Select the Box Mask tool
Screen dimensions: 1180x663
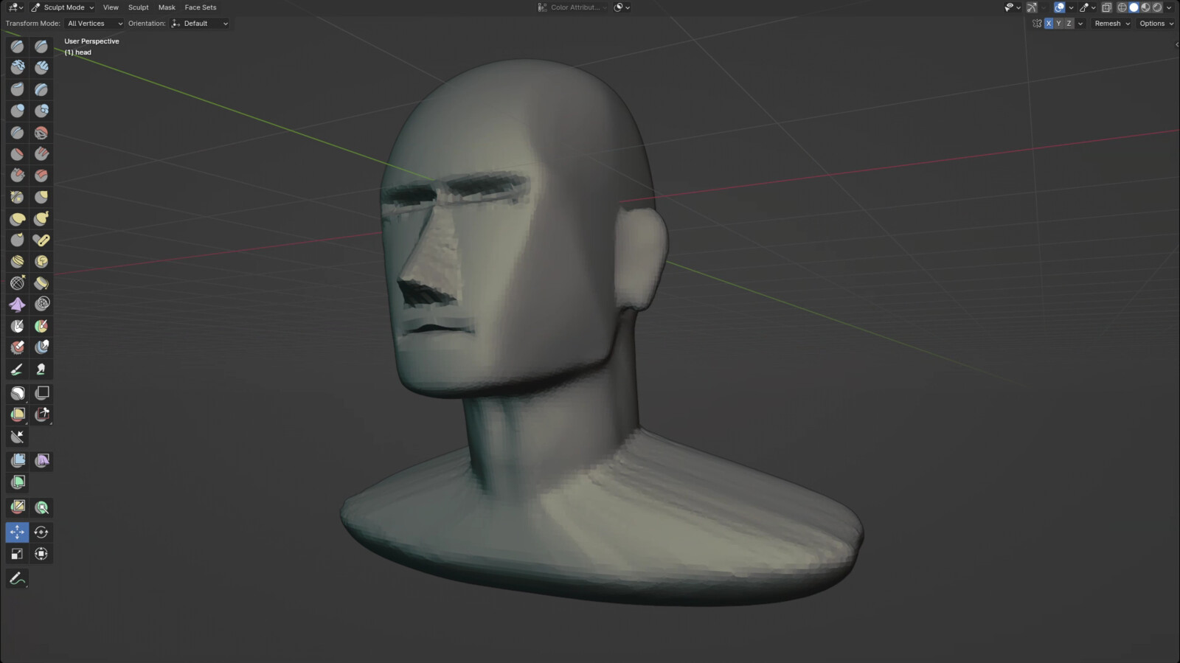pos(17,393)
